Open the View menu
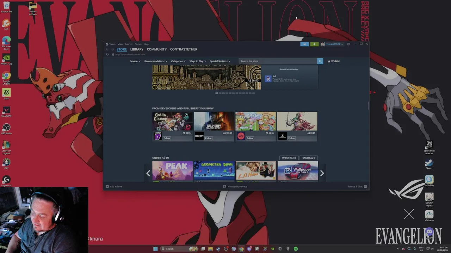This screenshot has height=253, width=451. pos(120,44)
